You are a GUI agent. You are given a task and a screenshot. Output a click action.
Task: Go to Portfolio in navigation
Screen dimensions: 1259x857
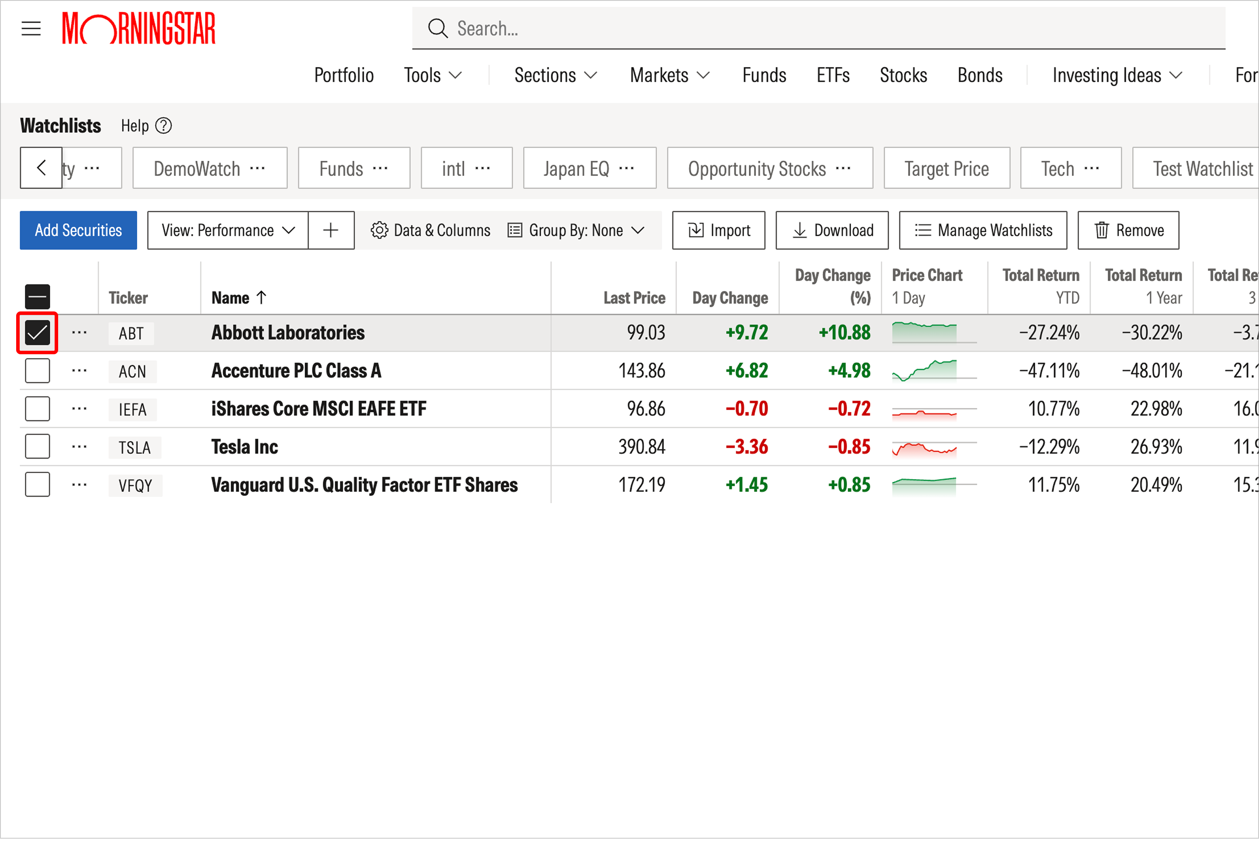tap(344, 75)
